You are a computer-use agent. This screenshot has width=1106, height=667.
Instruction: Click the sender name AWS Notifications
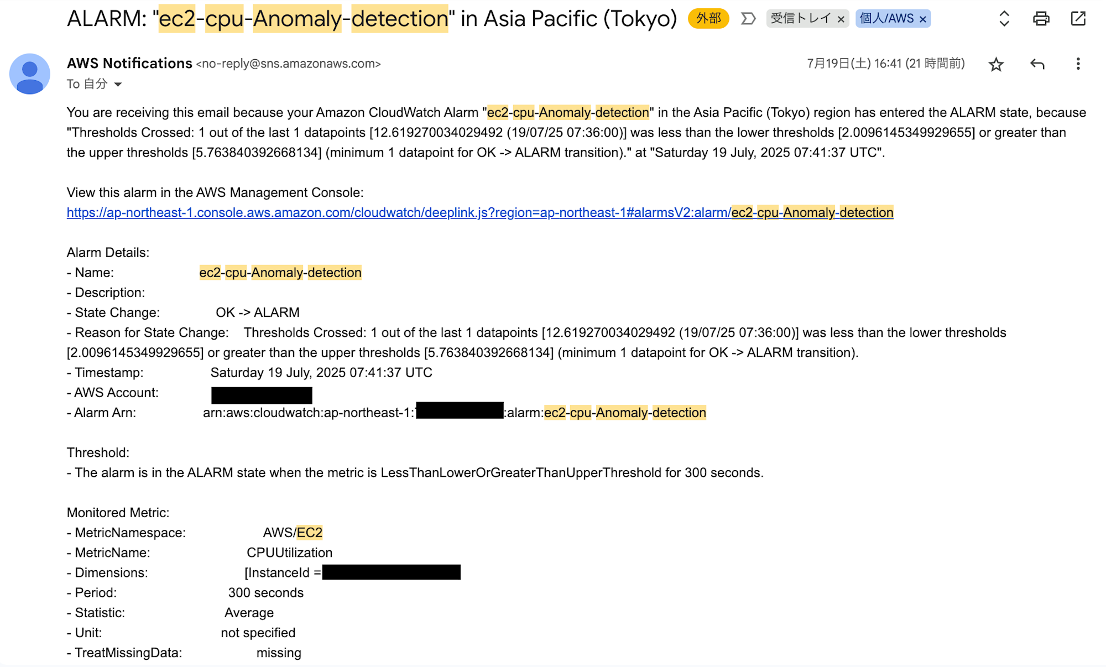(x=129, y=64)
